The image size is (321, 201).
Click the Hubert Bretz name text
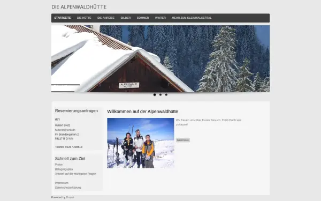click(x=63, y=125)
